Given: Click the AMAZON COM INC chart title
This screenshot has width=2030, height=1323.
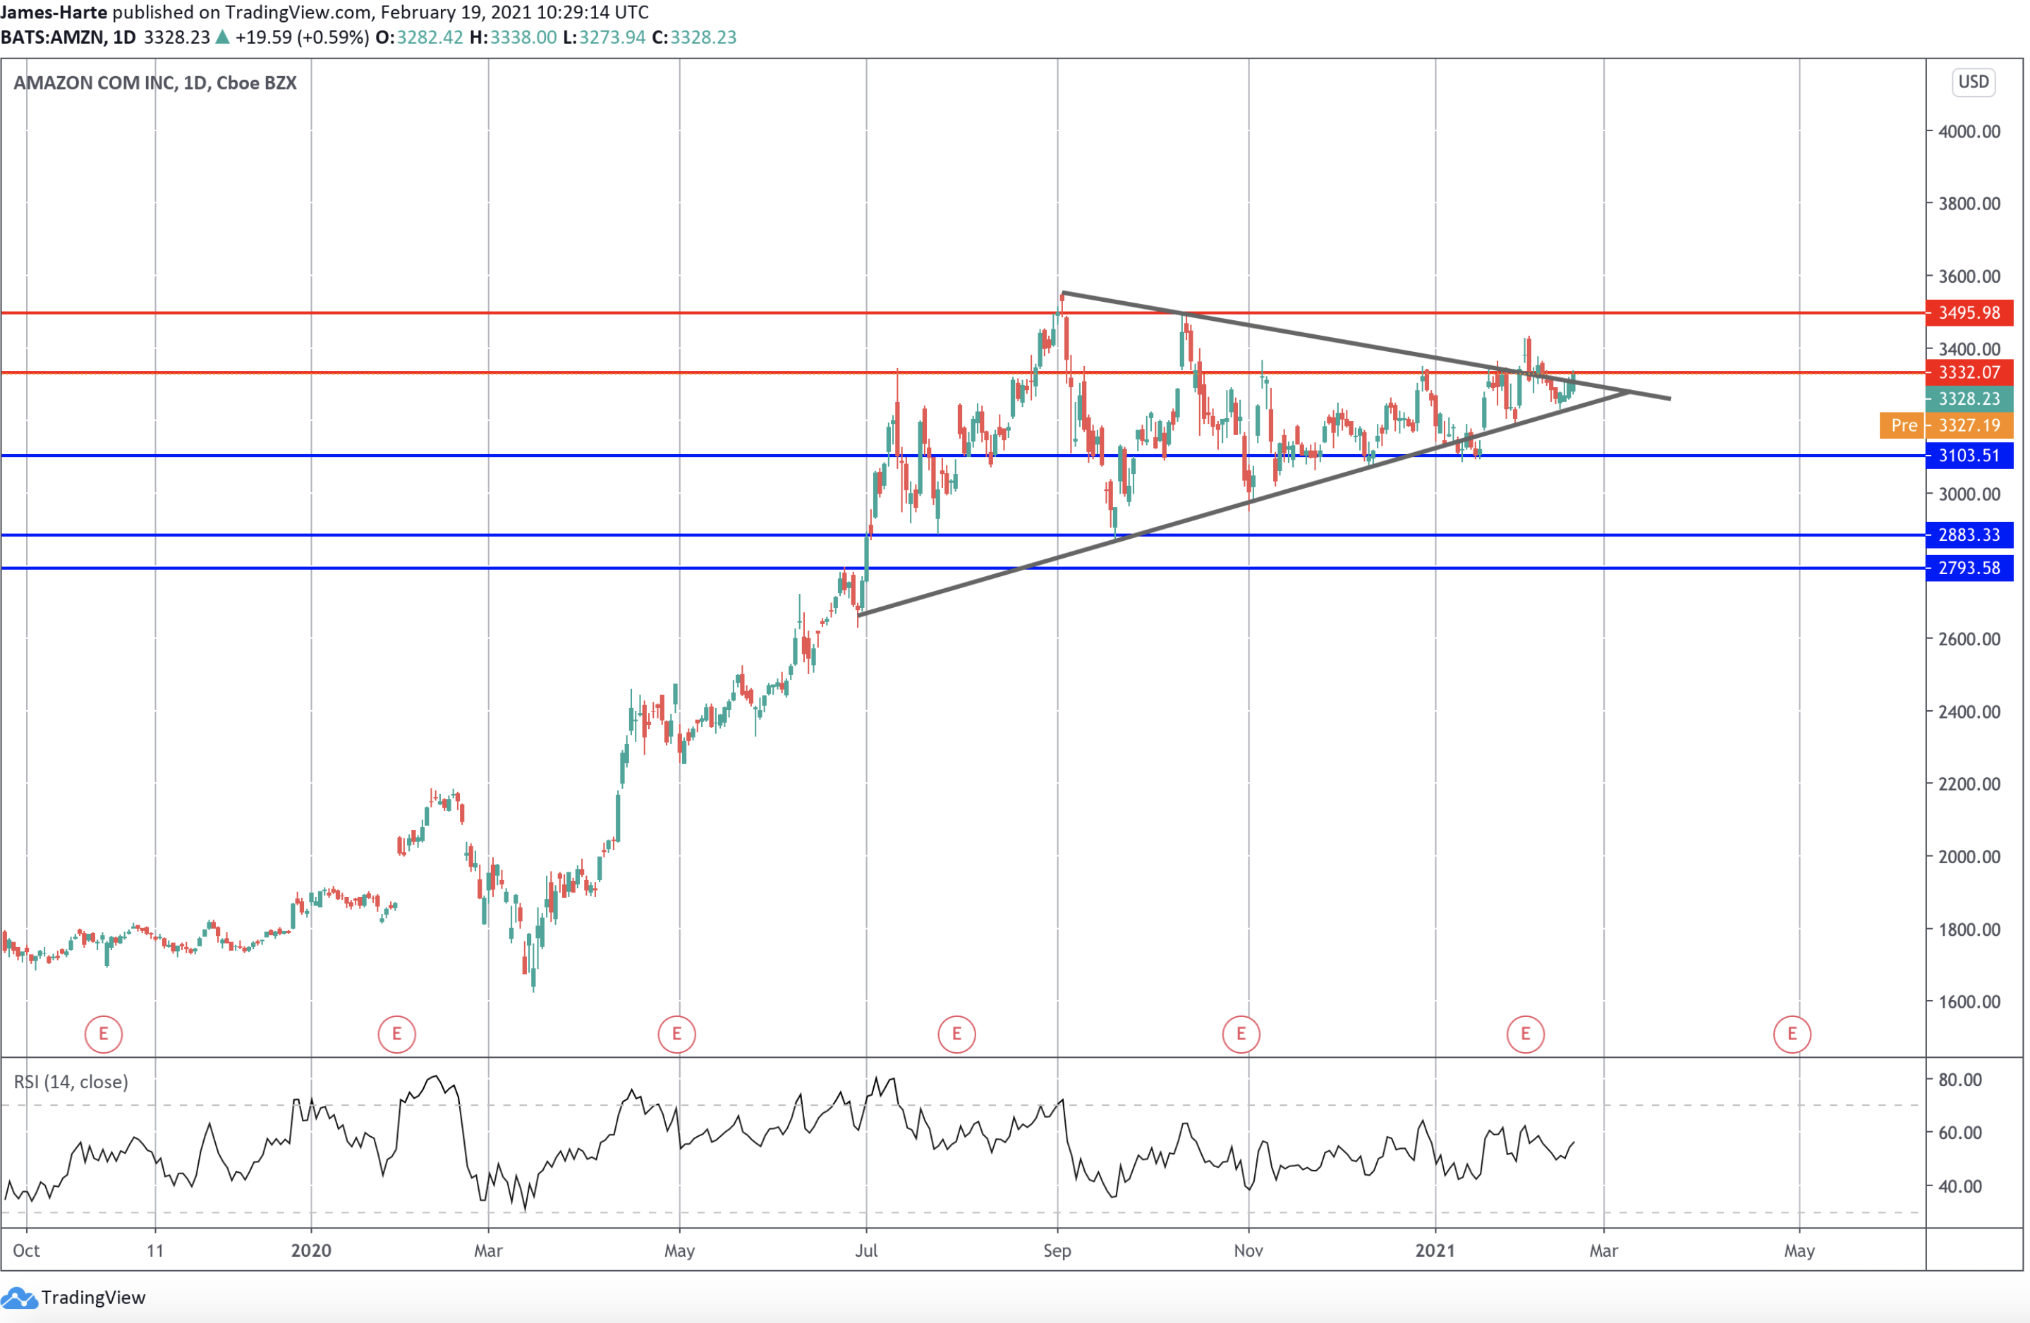Looking at the screenshot, I should coord(154,83).
